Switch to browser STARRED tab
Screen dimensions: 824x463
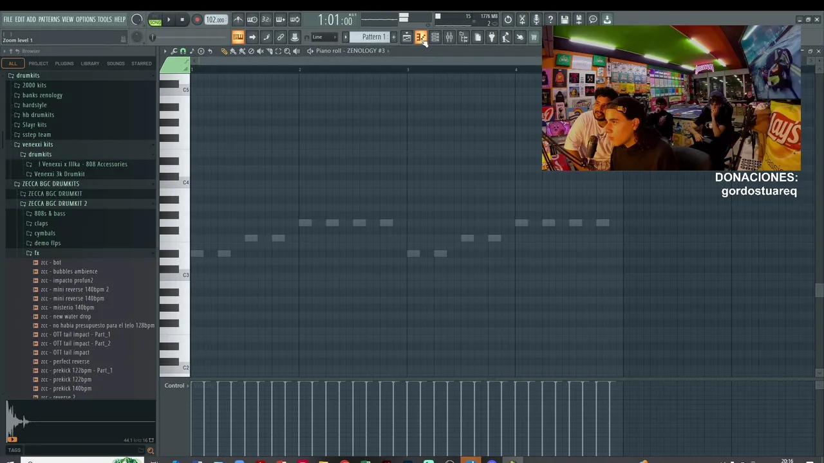[142, 64]
